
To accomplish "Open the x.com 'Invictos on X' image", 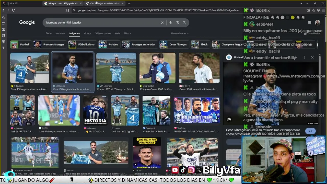I will click(125, 110).
